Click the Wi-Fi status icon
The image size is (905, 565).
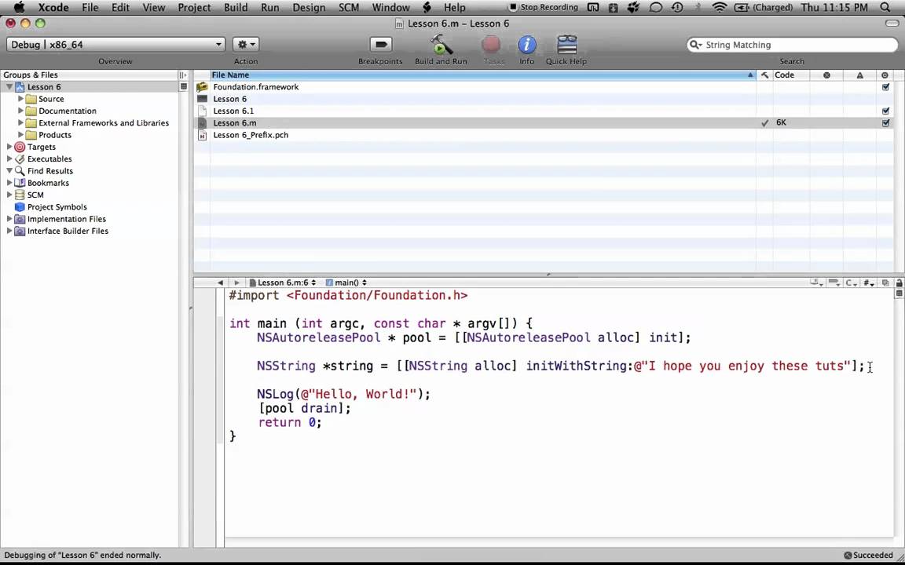point(719,8)
